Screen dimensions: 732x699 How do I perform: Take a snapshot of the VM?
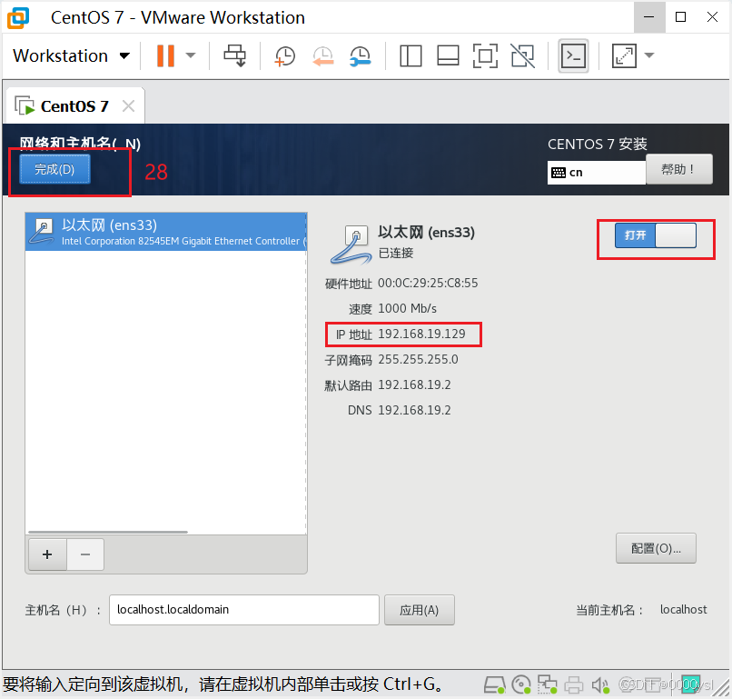tap(284, 56)
